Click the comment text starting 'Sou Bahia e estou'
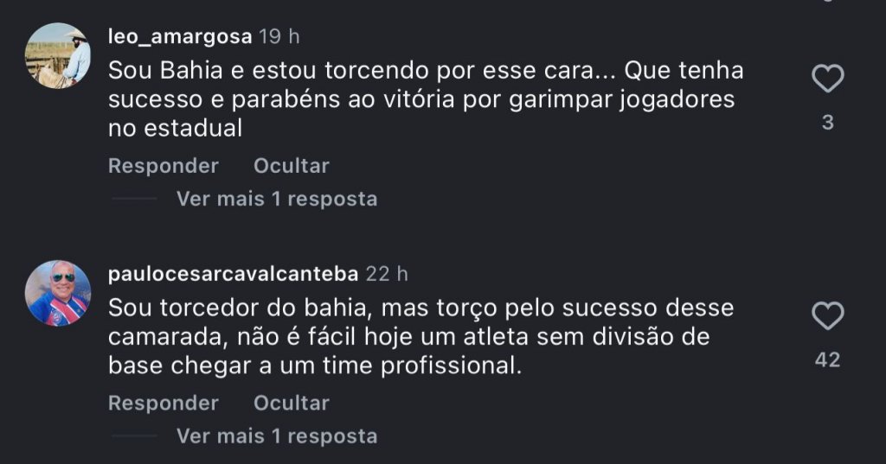This screenshot has height=464, width=886. [x=424, y=99]
